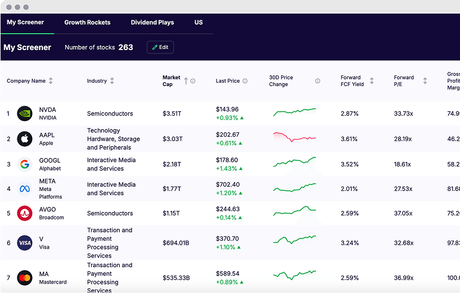Click the Mastercard logo icon
460x293 pixels.
[x=25, y=278]
